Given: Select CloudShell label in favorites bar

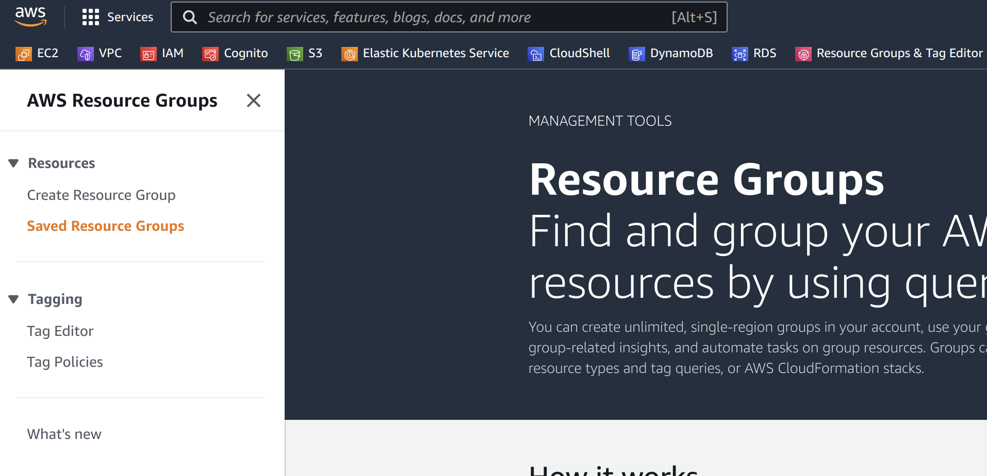Looking at the screenshot, I should pyautogui.click(x=580, y=53).
